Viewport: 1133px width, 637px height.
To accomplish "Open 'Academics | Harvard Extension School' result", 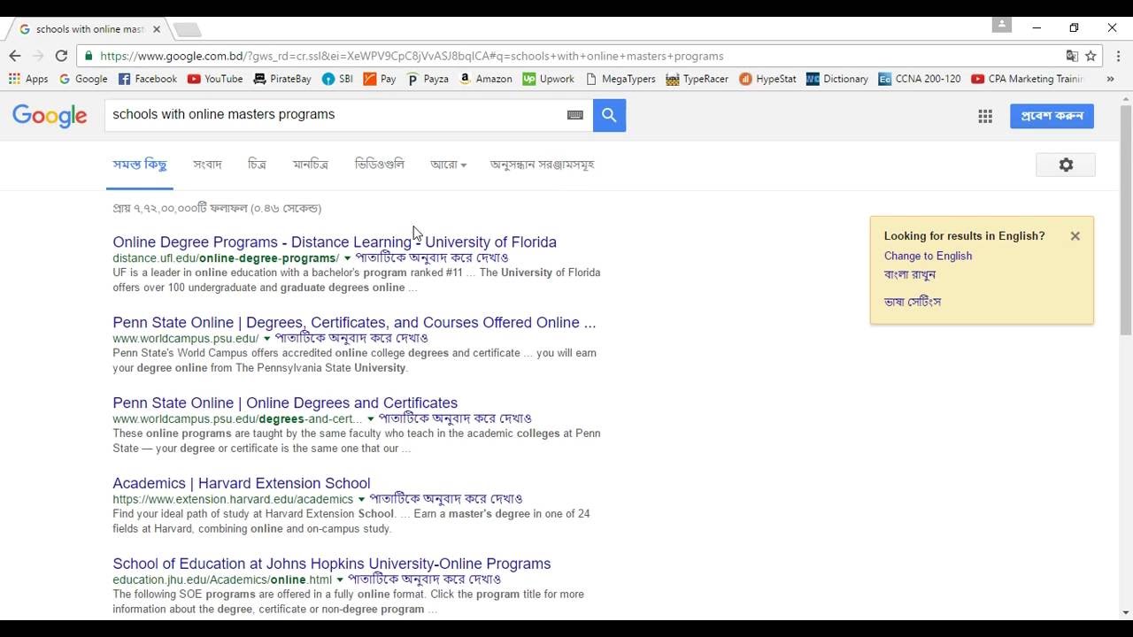I will click(x=242, y=483).
